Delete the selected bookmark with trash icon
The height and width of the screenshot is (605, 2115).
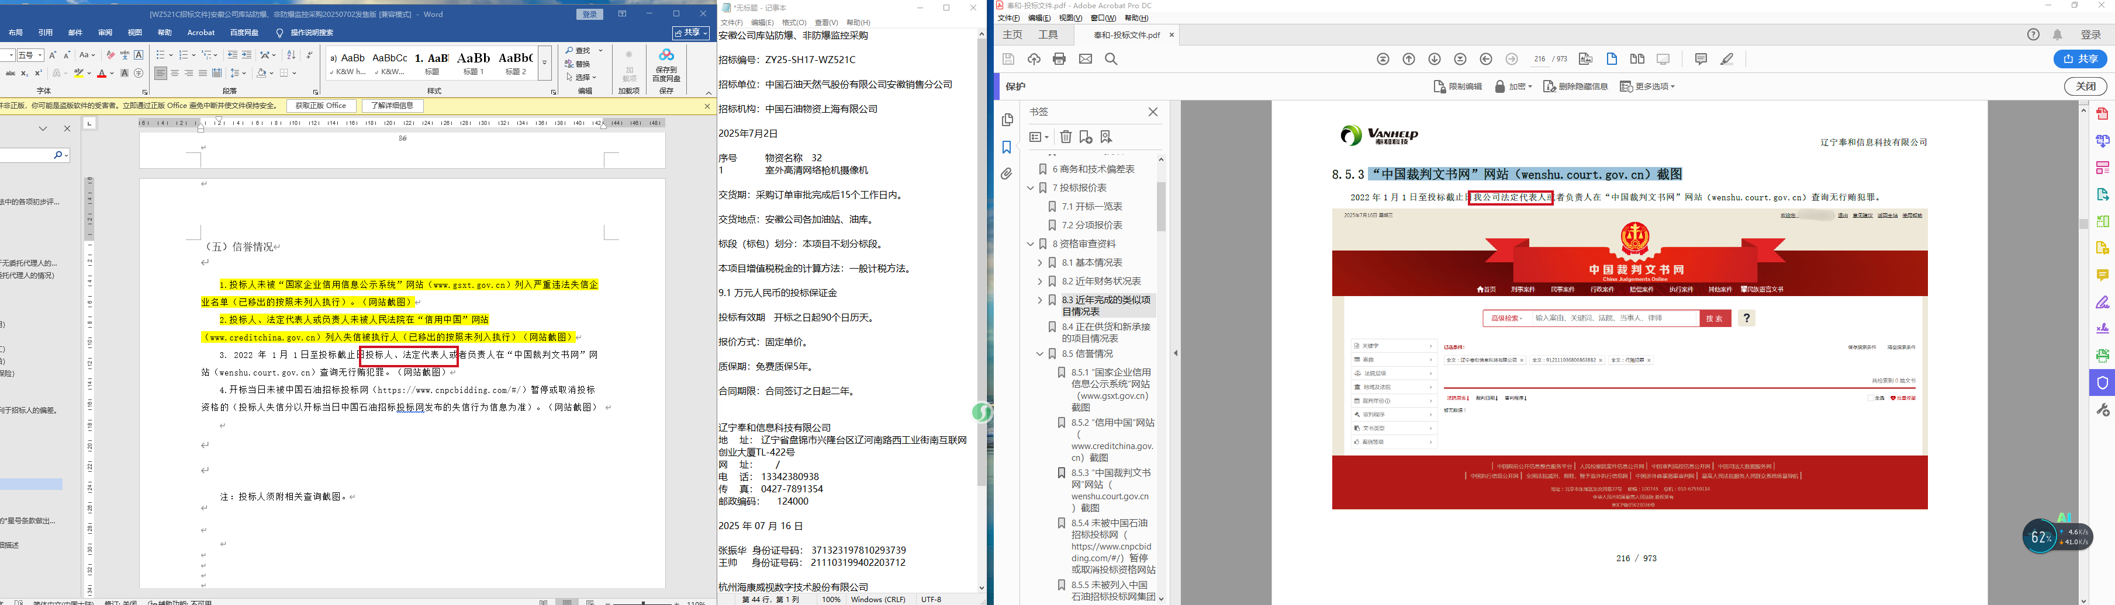(1066, 137)
